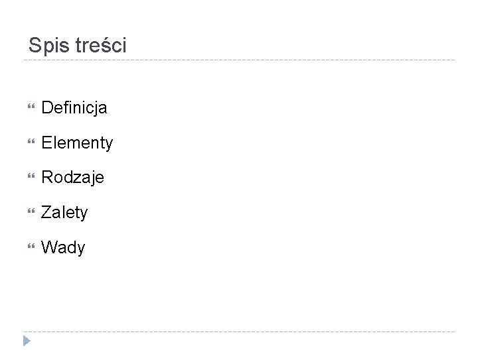Jump to the Zalety entry
The image size is (478, 358).
(64, 213)
